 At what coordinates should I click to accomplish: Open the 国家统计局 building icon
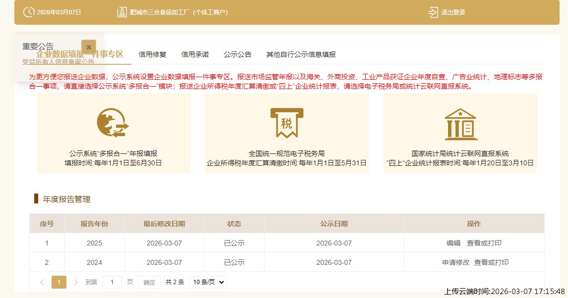[460, 123]
